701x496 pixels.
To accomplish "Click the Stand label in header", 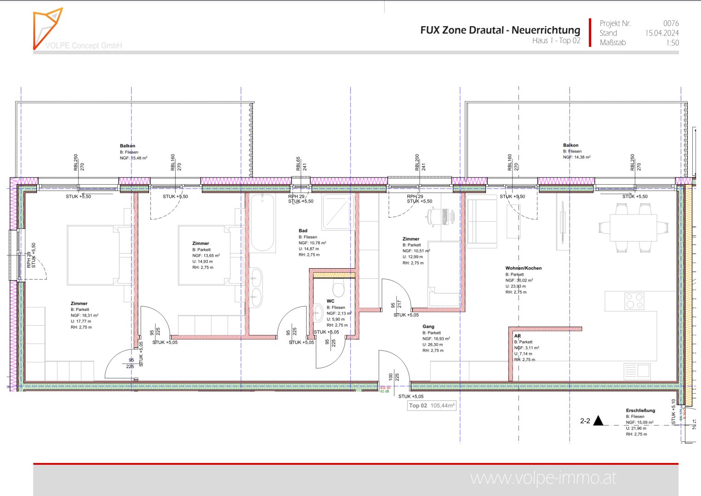I will [x=608, y=33].
